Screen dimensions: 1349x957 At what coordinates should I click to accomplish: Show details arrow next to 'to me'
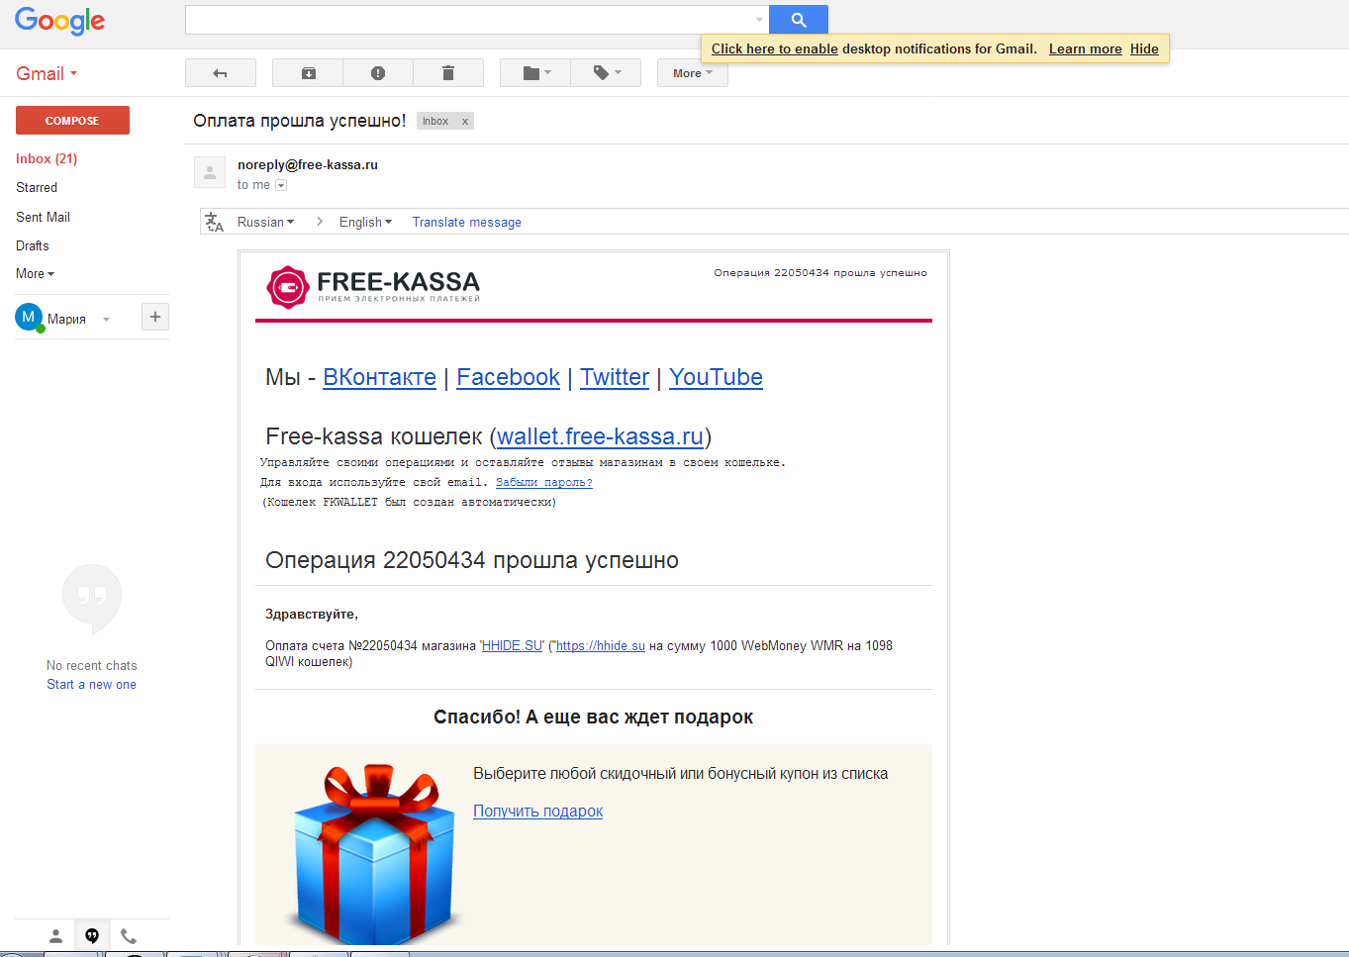click(x=281, y=185)
